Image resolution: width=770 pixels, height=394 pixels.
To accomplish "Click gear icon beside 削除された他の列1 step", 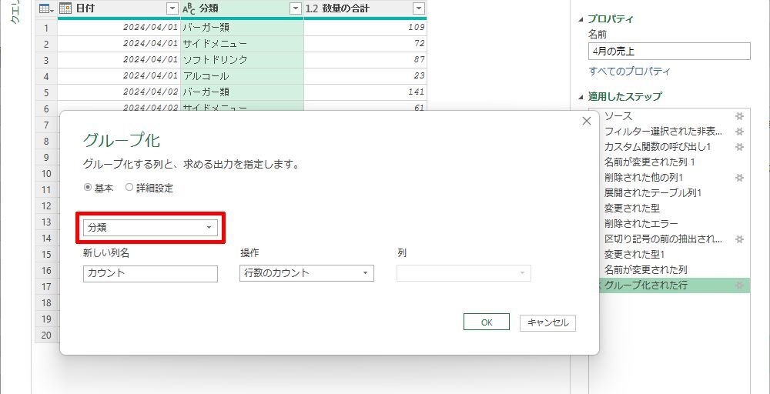I will 739,178.
